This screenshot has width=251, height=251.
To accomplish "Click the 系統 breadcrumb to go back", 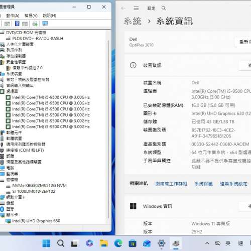I will (x=133, y=21).
